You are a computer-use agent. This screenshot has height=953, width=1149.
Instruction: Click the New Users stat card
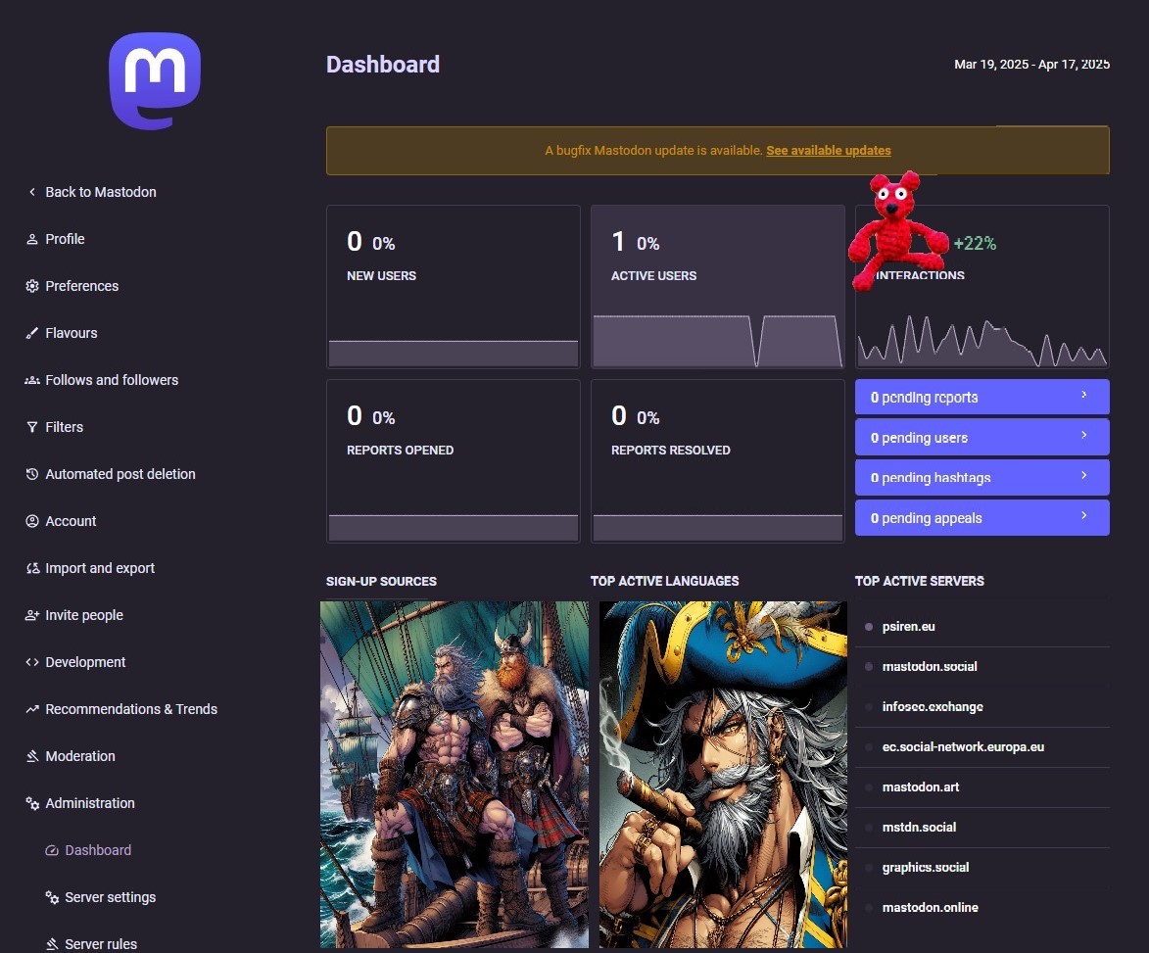pos(454,286)
